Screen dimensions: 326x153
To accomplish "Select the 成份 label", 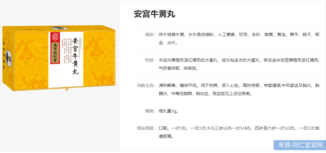I will click(x=150, y=35).
